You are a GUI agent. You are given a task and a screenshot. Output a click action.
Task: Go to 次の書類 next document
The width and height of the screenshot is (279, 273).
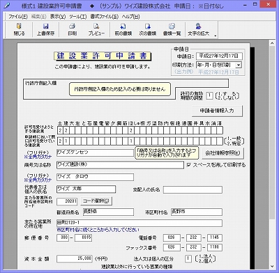(147, 29)
